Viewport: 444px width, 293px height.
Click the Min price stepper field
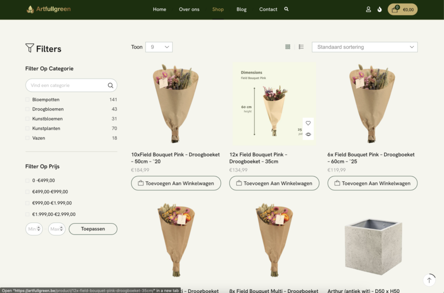34,229
